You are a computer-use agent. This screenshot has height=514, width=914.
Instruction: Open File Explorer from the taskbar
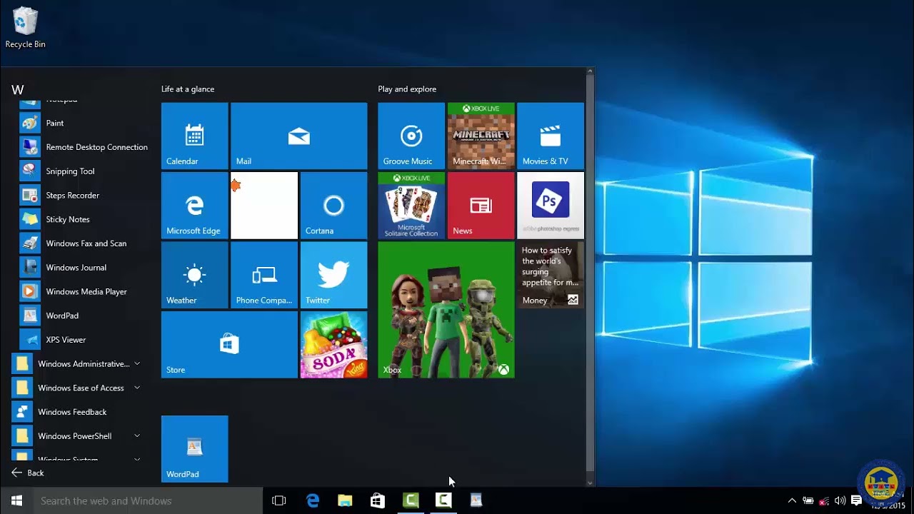345,500
